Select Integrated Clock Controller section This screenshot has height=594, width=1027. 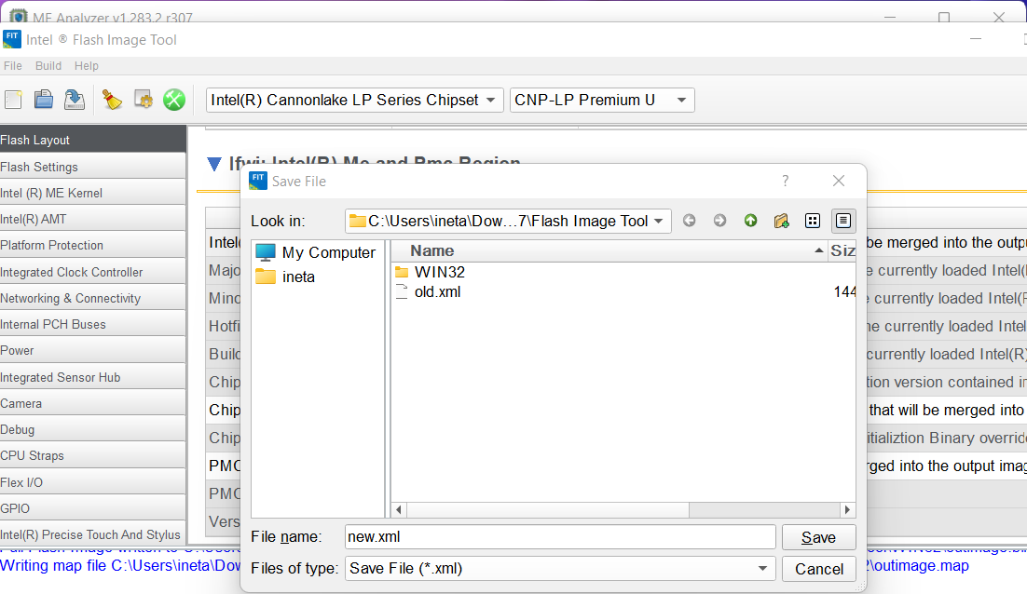pyautogui.click(x=93, y=272)
